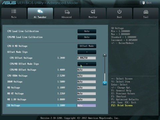Image resolution: width=160 pixels, height=120 pixels.
Task: Click the F2: Previous Values hint
Action: (x=123, y=94)
